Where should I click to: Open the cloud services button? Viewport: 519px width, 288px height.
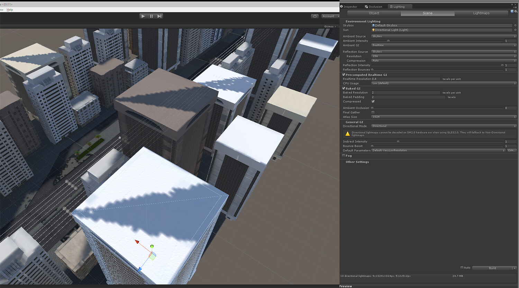(x=315, y=16)
